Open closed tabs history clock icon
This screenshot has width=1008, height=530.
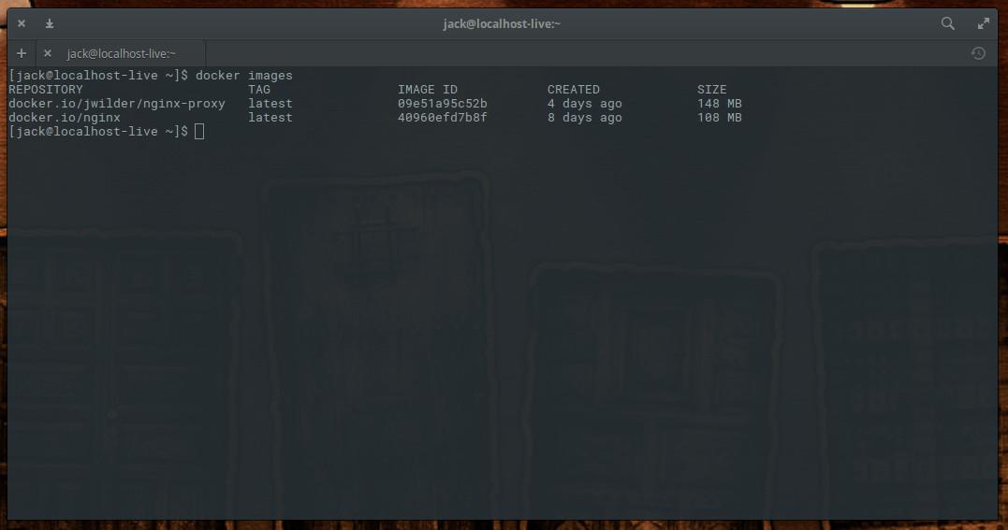978,53
